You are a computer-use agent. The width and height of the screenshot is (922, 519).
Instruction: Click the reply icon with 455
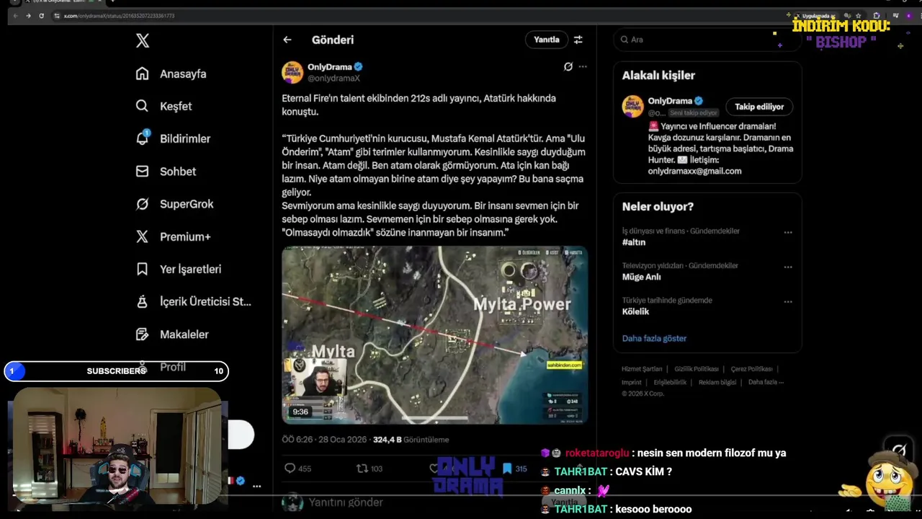290,469
